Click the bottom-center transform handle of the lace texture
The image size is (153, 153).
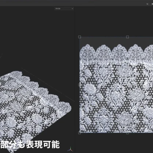coord(127,133)
